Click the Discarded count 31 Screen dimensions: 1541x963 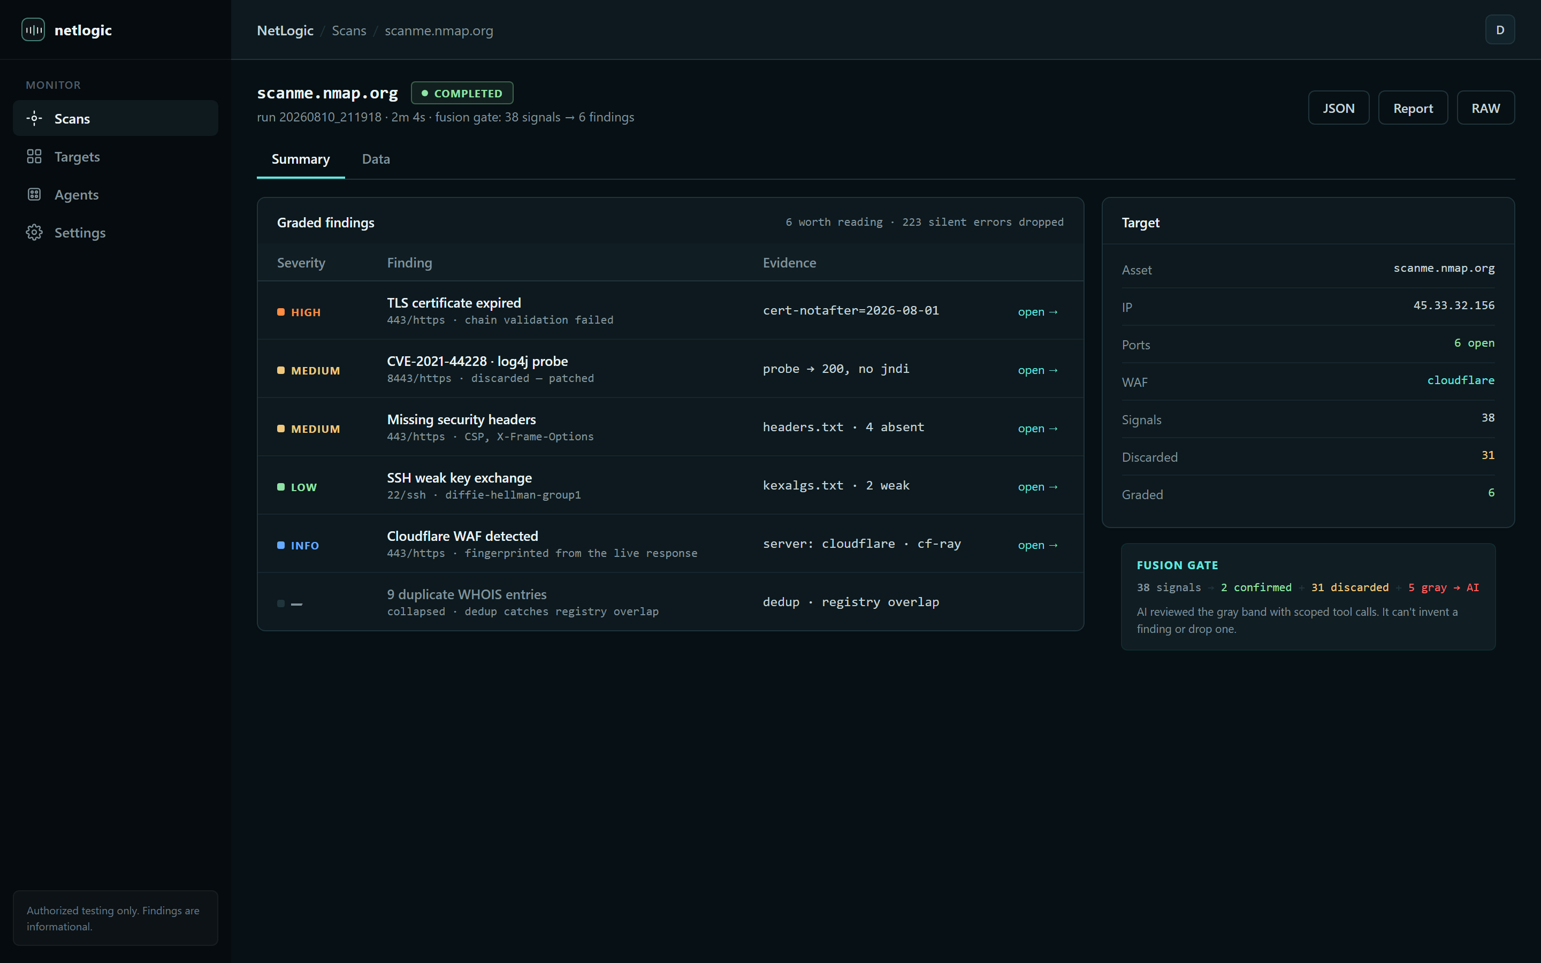(1487, 455)
